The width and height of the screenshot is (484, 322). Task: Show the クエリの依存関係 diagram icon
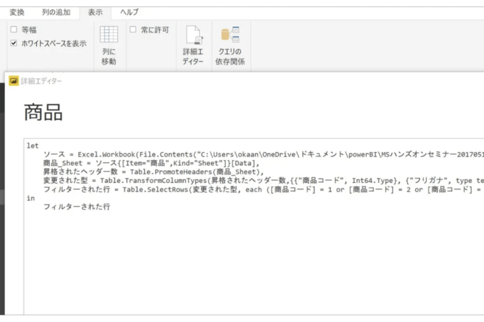coord(230,35)
